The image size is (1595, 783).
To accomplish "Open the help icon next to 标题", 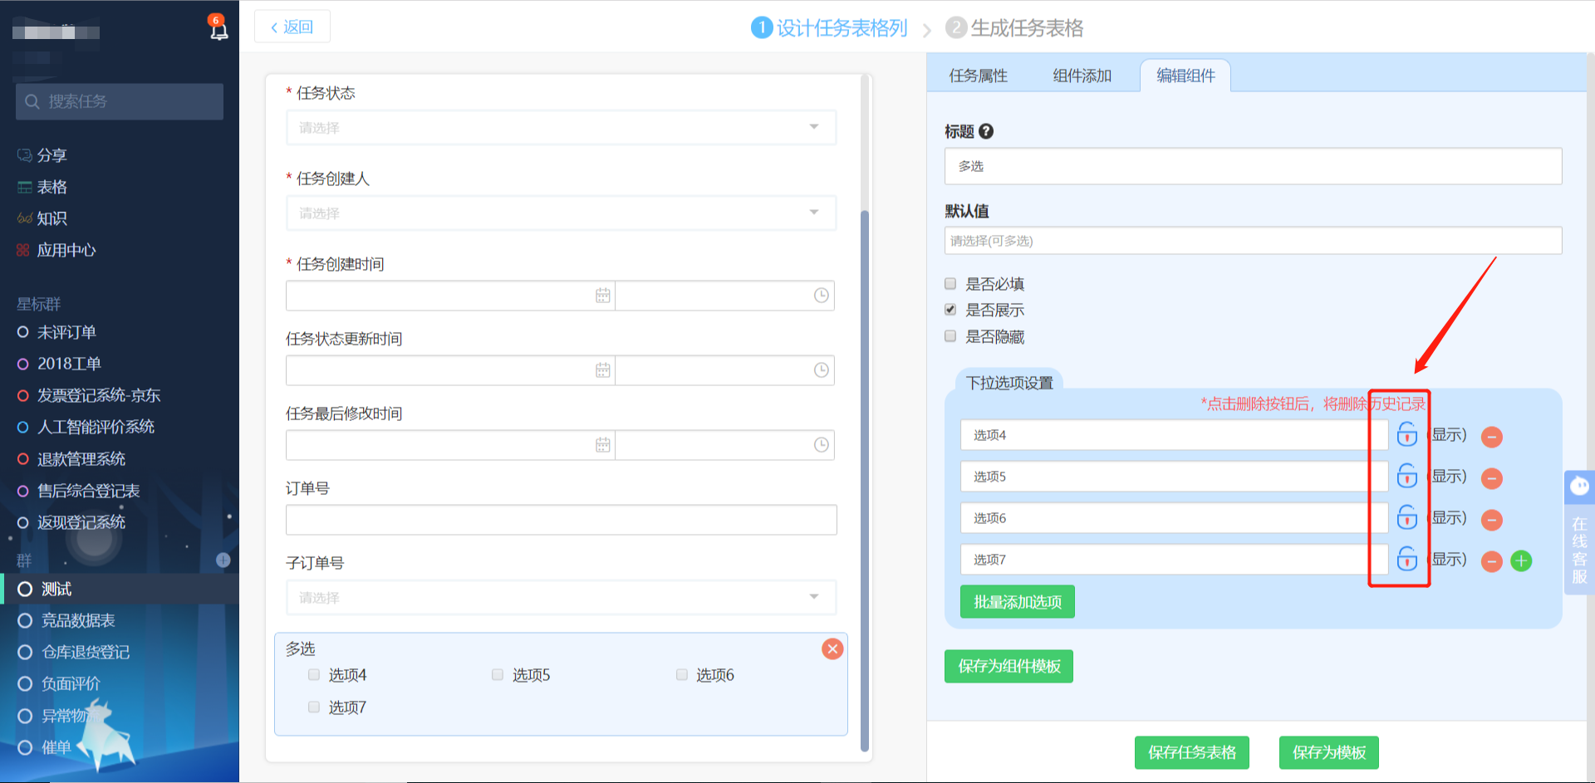I will click(x=986, y=131).
